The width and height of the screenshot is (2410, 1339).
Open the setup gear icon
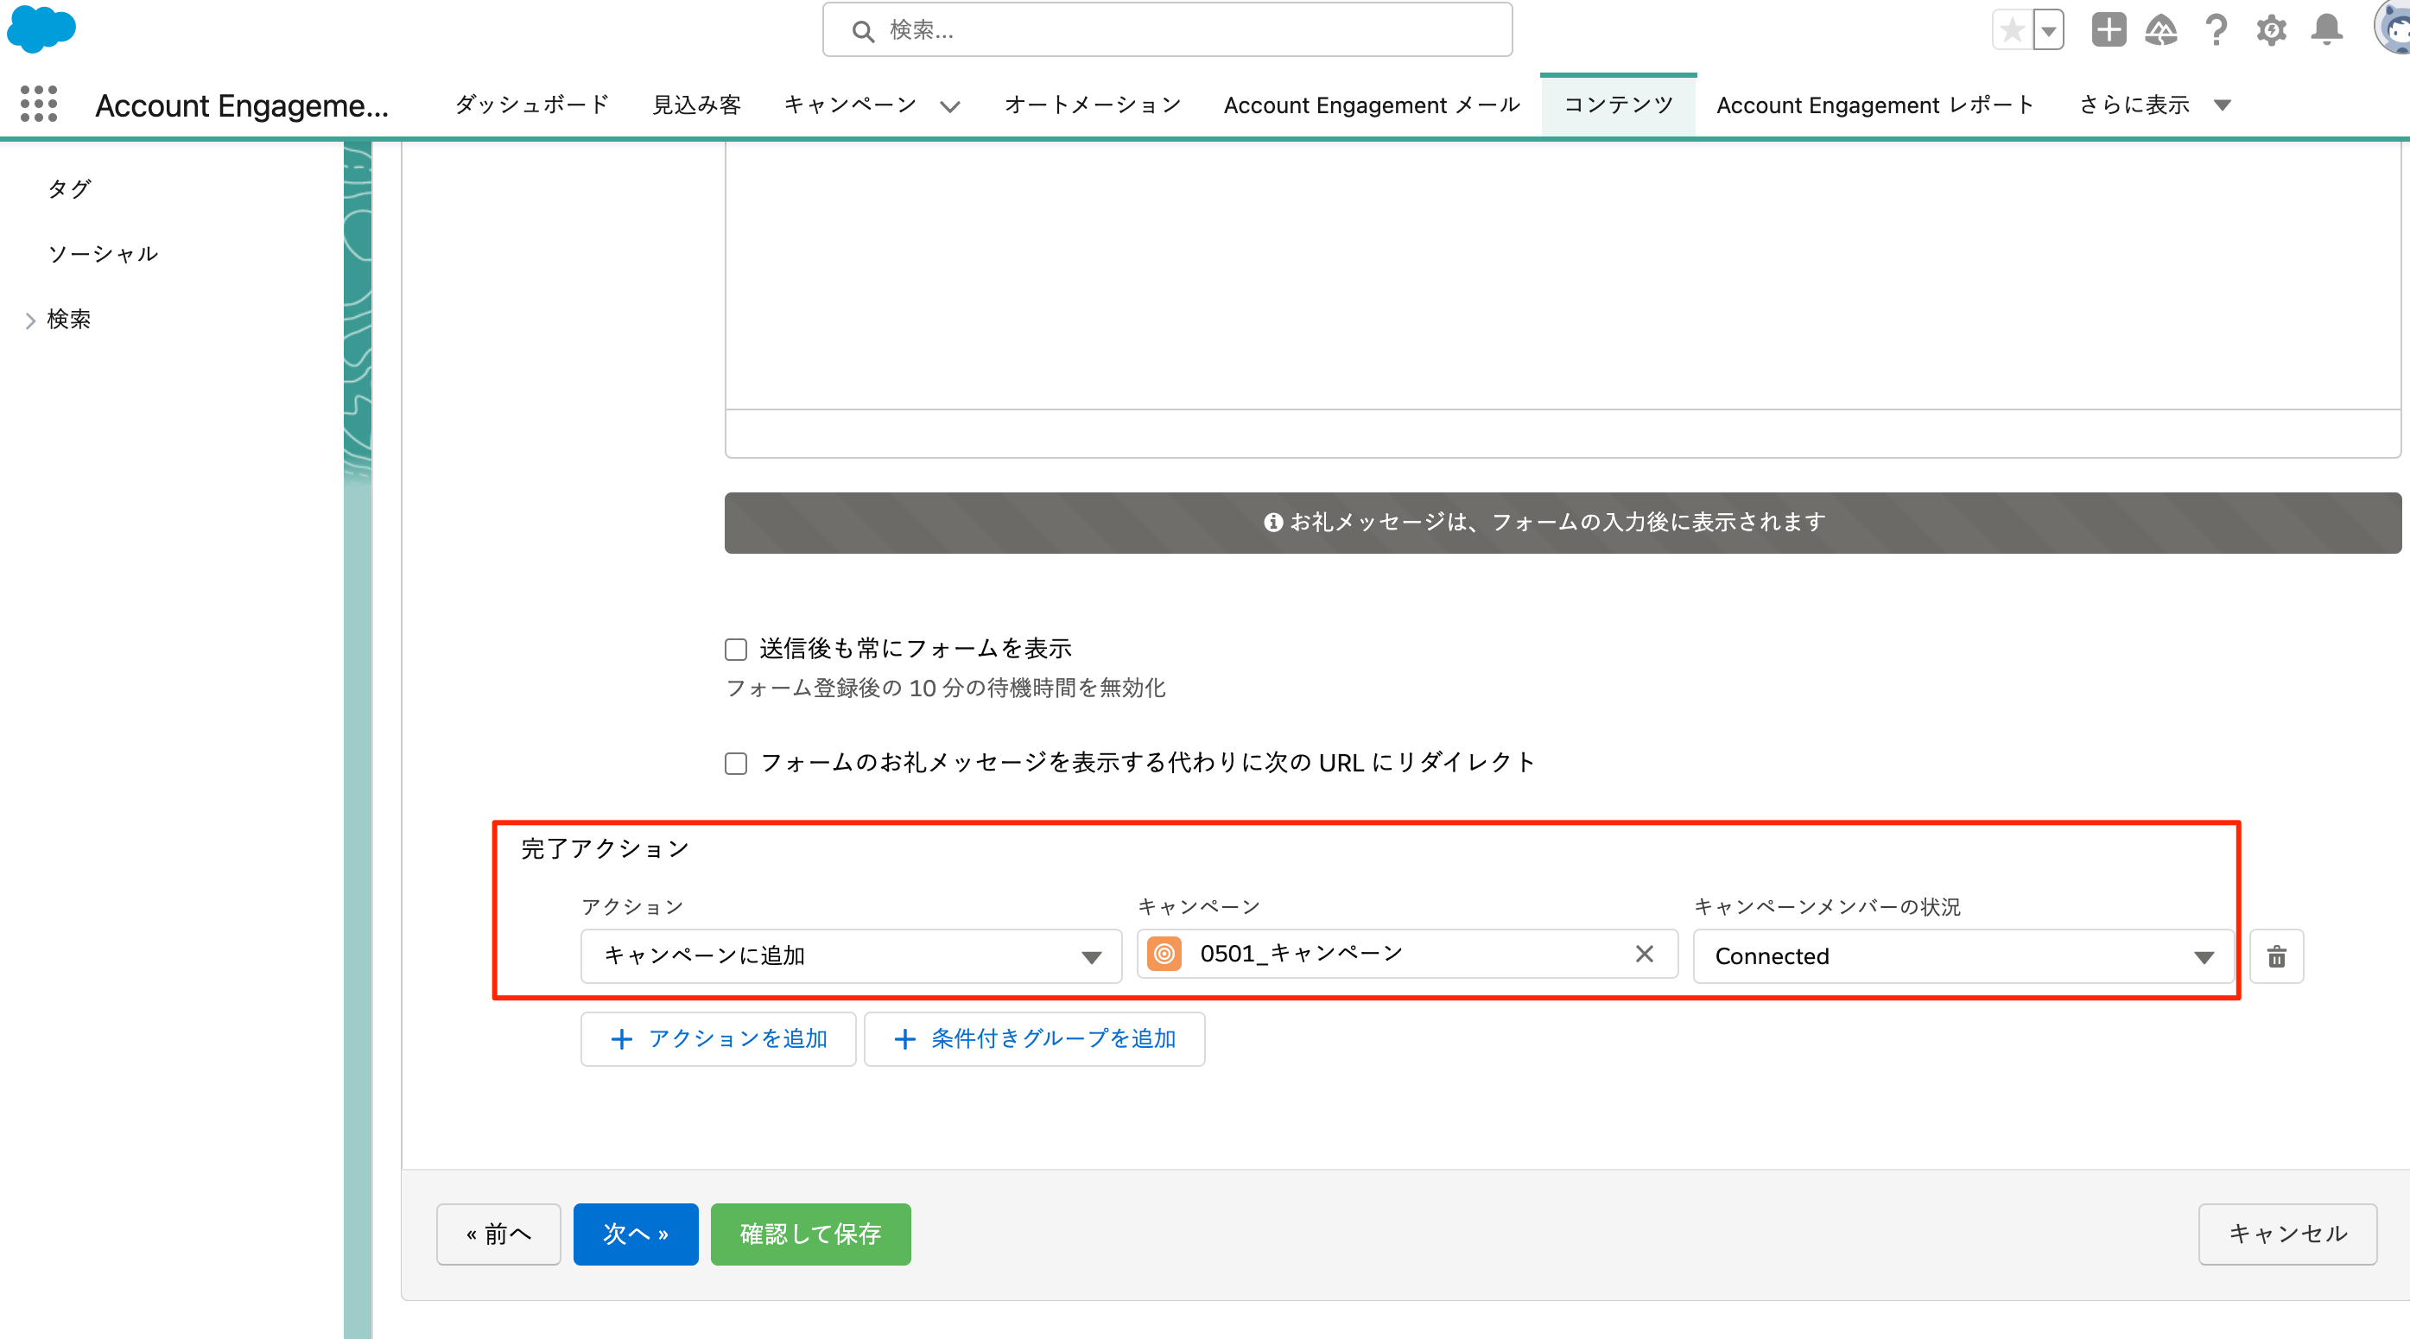click(x=2271, y=30)
